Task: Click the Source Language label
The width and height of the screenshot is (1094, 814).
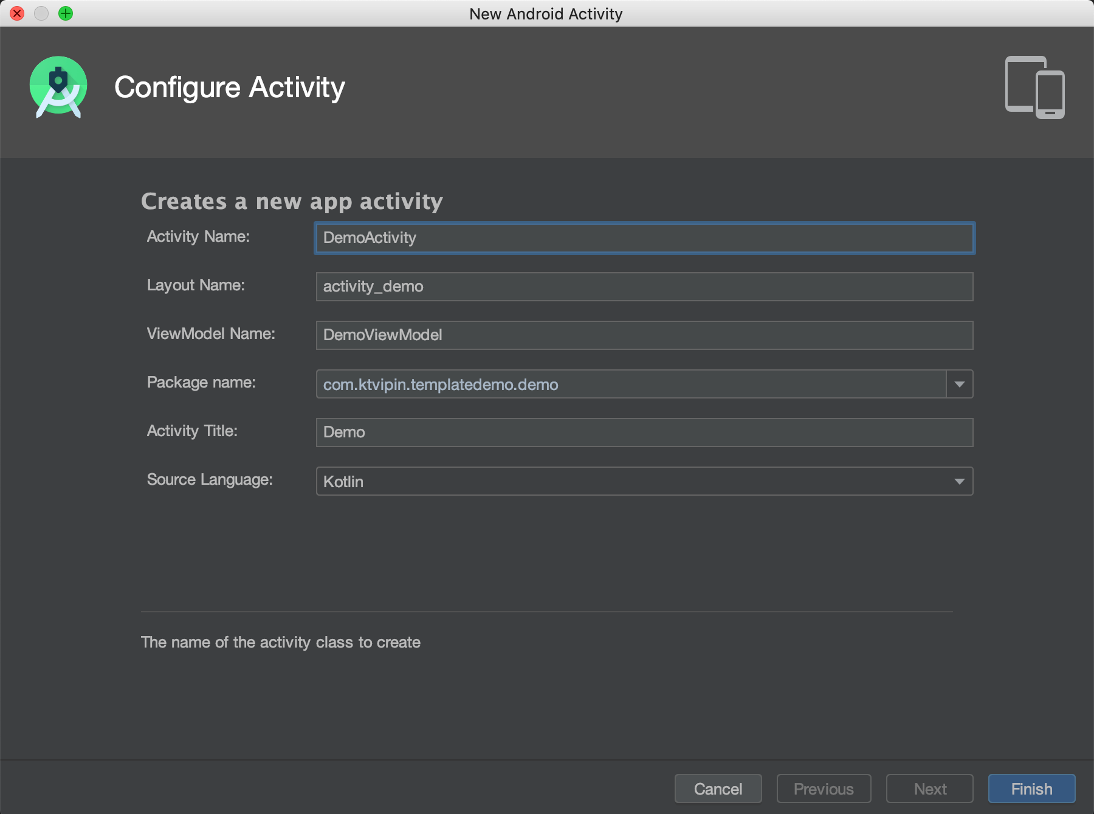Action: (x=210, y=479)
